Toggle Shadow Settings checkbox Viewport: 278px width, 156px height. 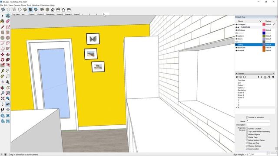point(247,146)
